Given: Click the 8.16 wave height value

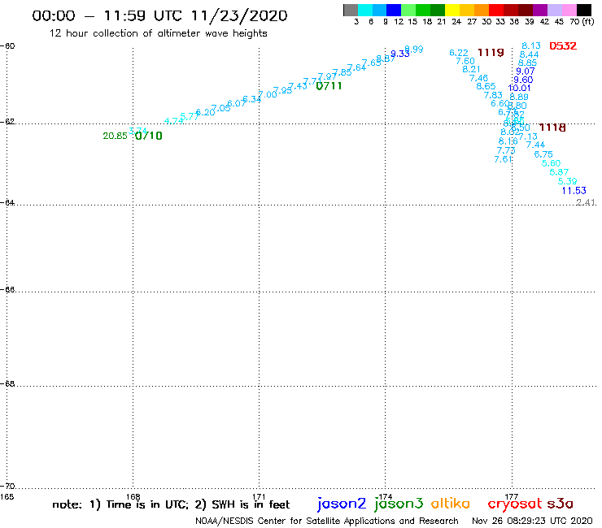Looking at the screenshot, I should pos(508,141).
